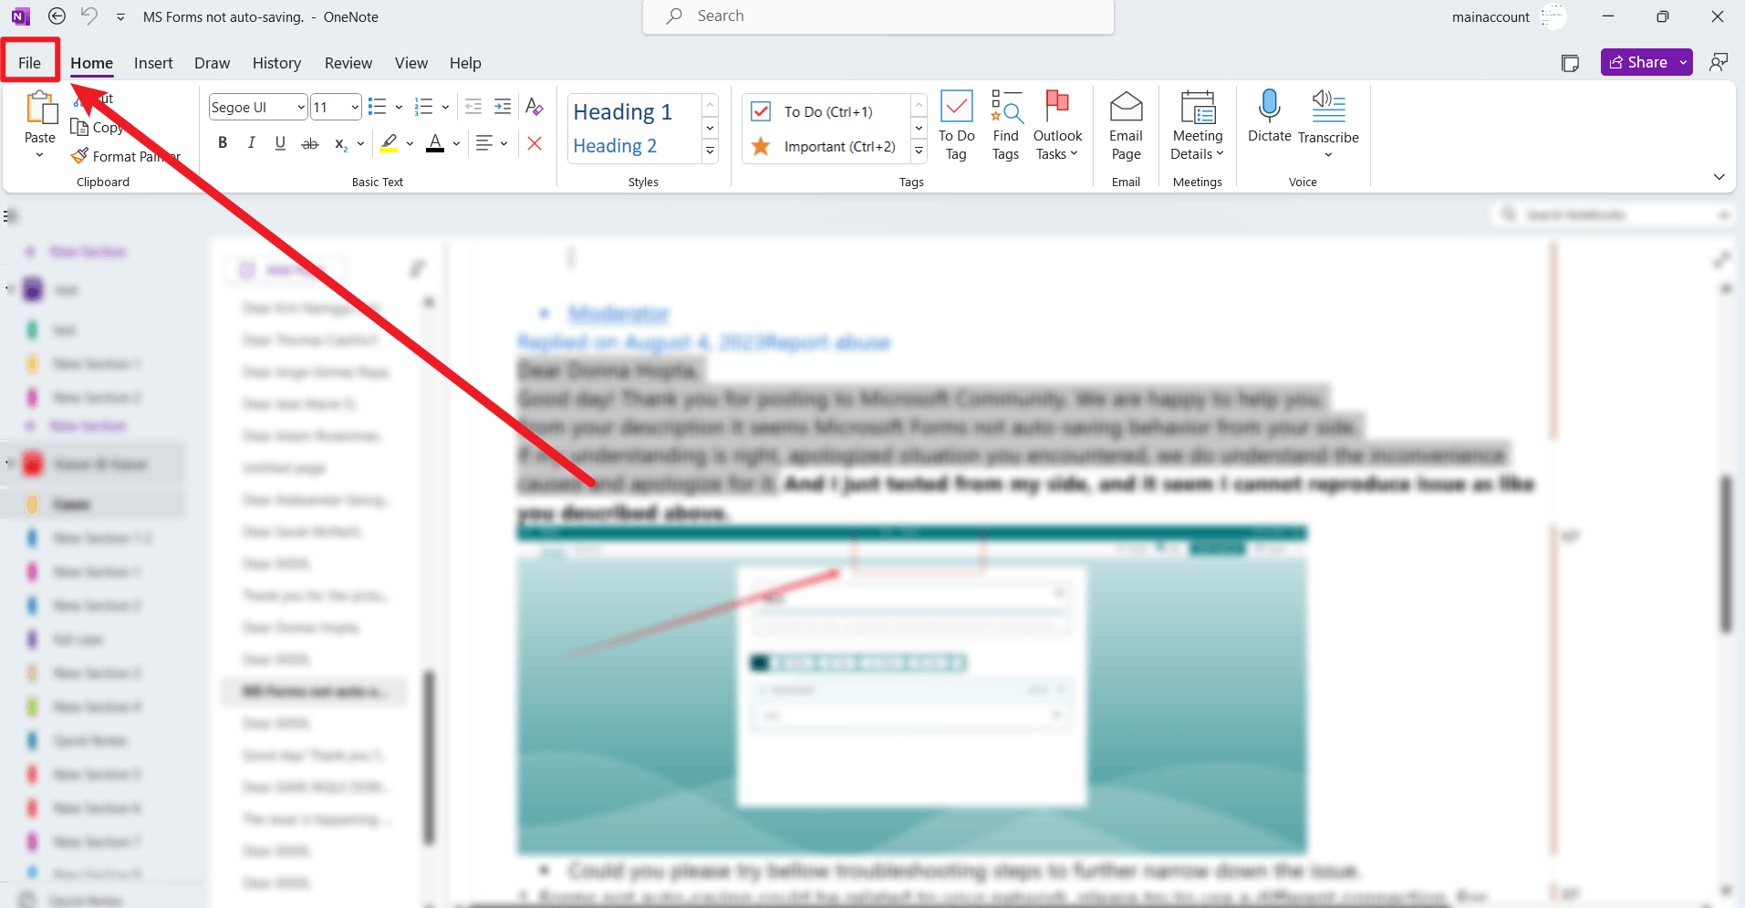The width and height of the screenshot is (1745, 908).
Task: Open the Help tab
Action: point(465,63)
